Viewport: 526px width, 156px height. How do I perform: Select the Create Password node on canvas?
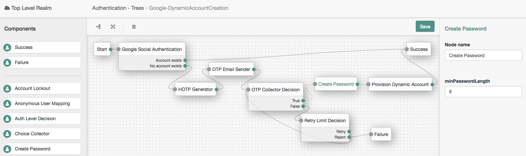336,84
